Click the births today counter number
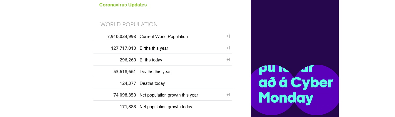Image resolution: width=395 pixels, height=117 pixels. click(x=128, y=60)
